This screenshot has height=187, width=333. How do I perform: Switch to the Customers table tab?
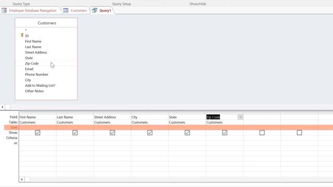click(x=79, y=10)
